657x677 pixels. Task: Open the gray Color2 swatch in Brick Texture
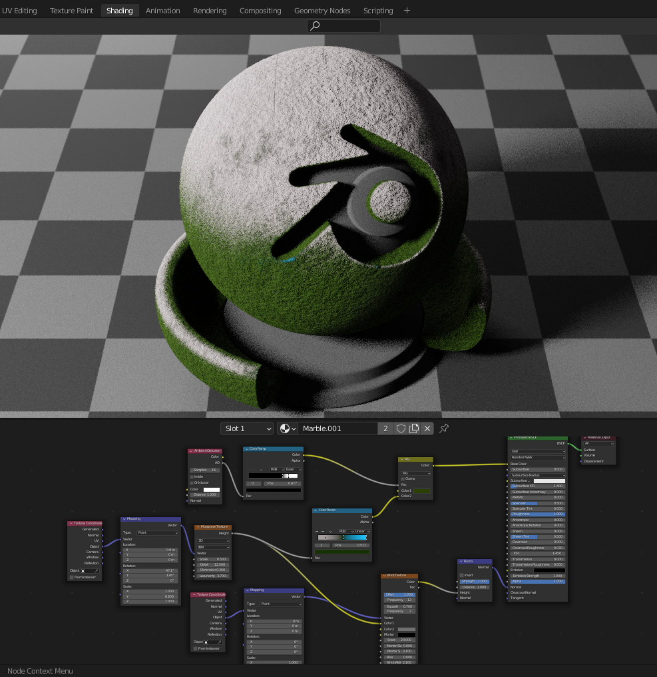pos(406,629)
